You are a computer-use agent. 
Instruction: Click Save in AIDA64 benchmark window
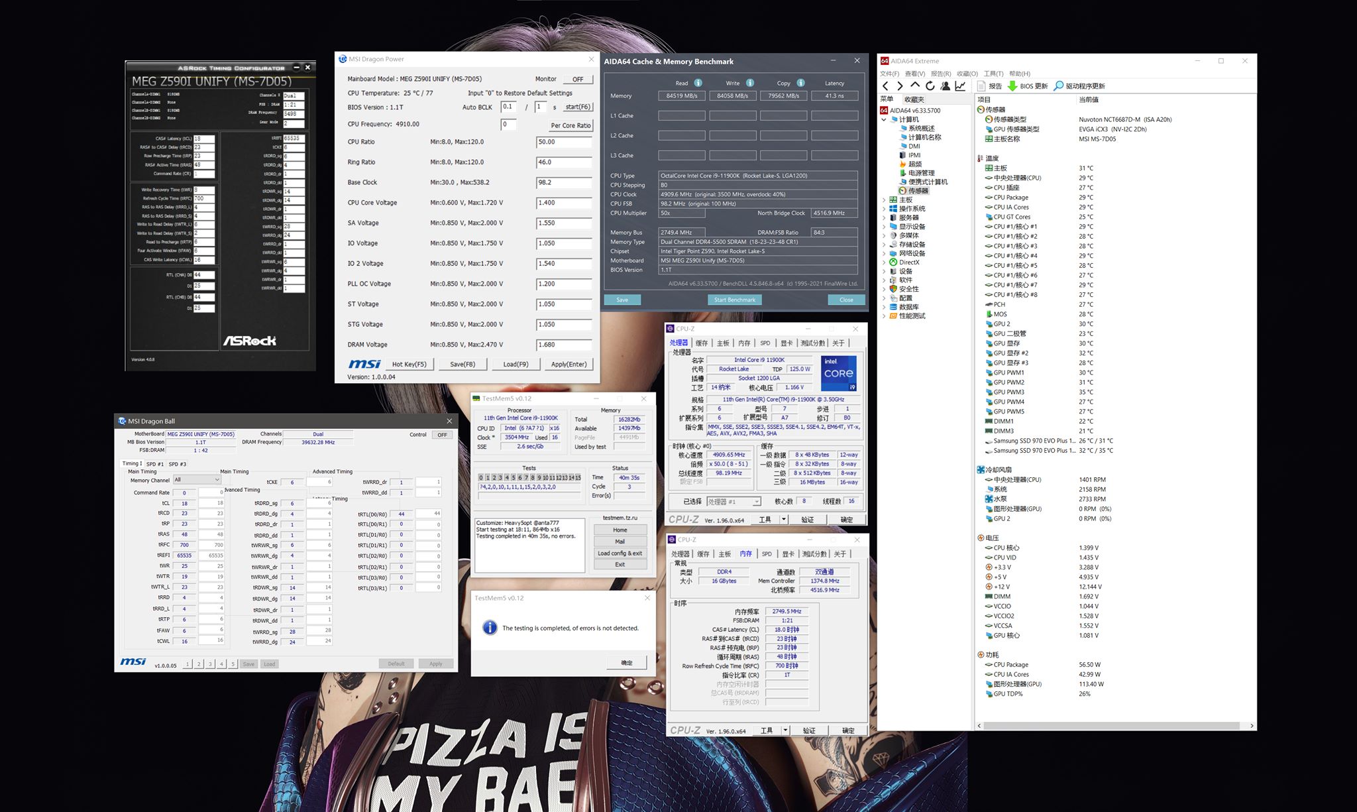(622, 300)
